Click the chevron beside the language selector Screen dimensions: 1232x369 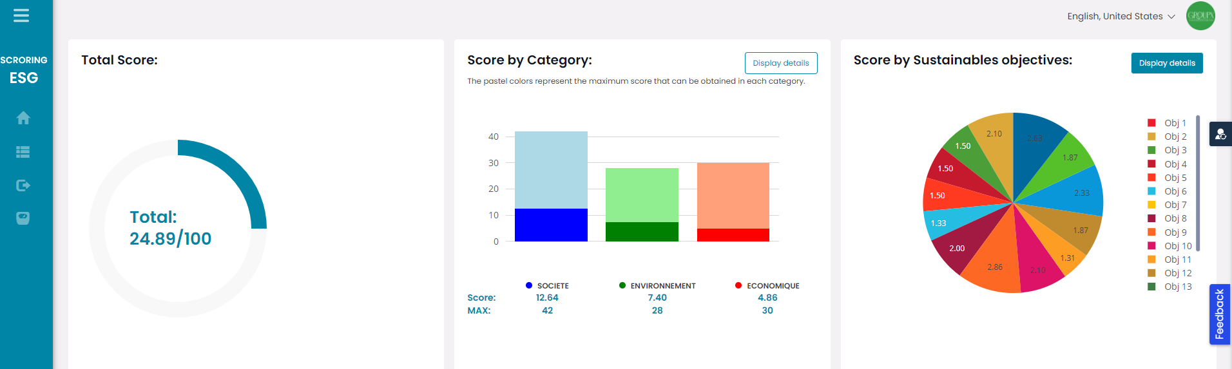[x=1171, y=17]
